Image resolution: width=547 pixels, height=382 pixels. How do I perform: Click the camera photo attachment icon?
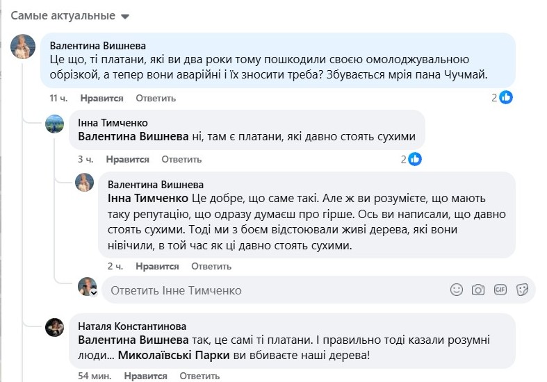pyautogui.click(x=478, y=290)
